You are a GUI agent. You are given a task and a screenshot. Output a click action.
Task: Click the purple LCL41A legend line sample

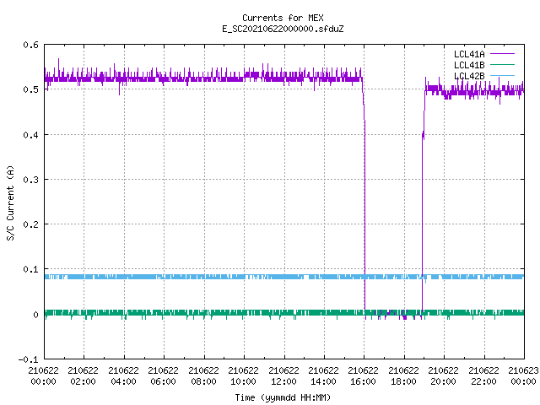click(x=502, y=54)
